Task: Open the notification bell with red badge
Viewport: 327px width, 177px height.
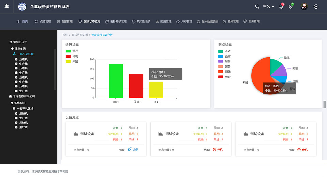Action: point(281,6)
